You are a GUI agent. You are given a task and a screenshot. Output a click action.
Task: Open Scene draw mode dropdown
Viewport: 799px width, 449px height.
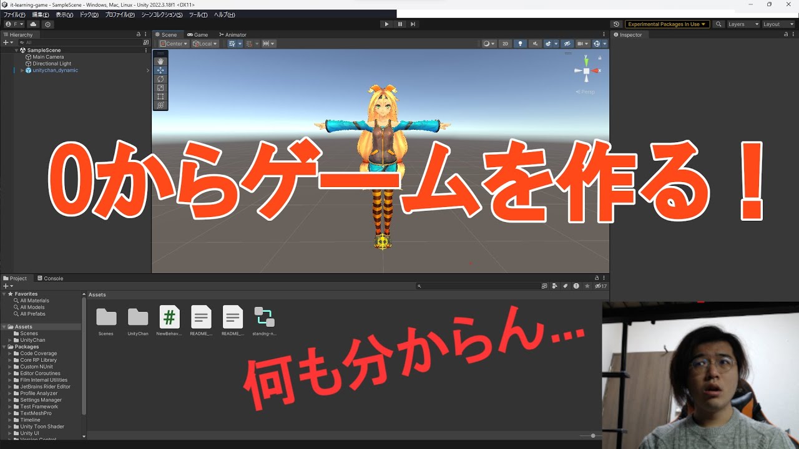click(489, 44)
